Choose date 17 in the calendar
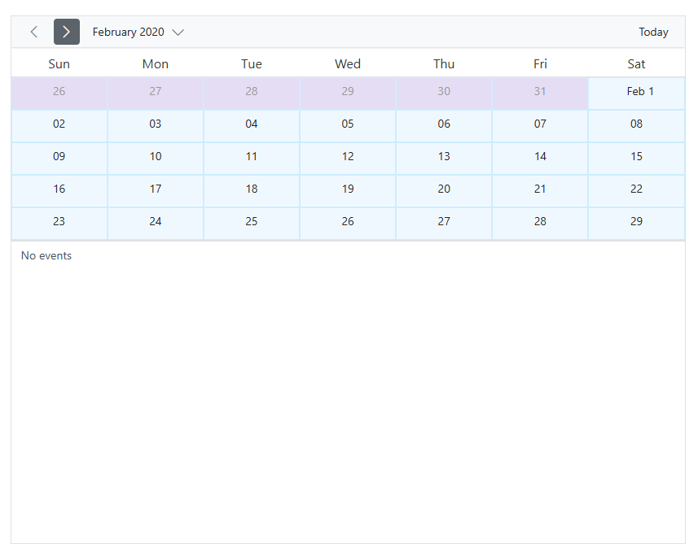Image resolution: width=698 pixels, height=557 pixels. (156, 191)
